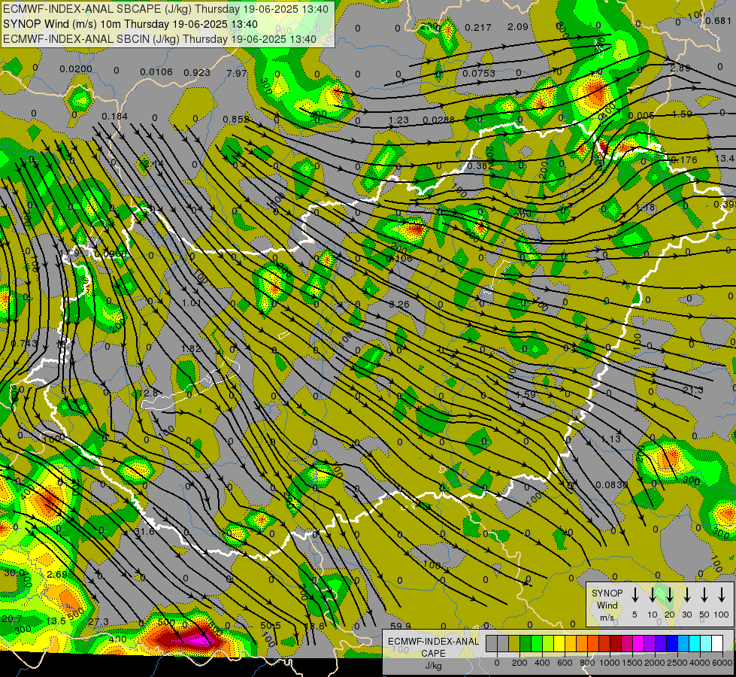Click the 0.217 value on the map

[478, 28]
